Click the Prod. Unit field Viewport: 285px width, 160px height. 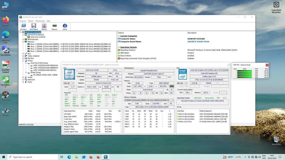click(115, 80)
